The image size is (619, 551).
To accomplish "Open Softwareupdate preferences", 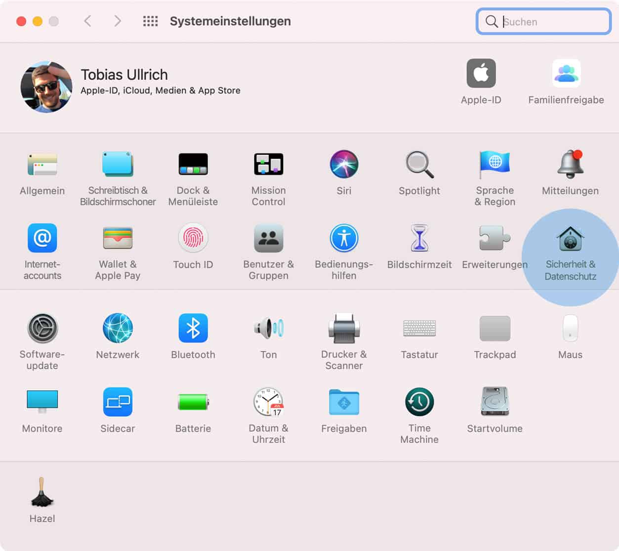I will pos(42,328).
